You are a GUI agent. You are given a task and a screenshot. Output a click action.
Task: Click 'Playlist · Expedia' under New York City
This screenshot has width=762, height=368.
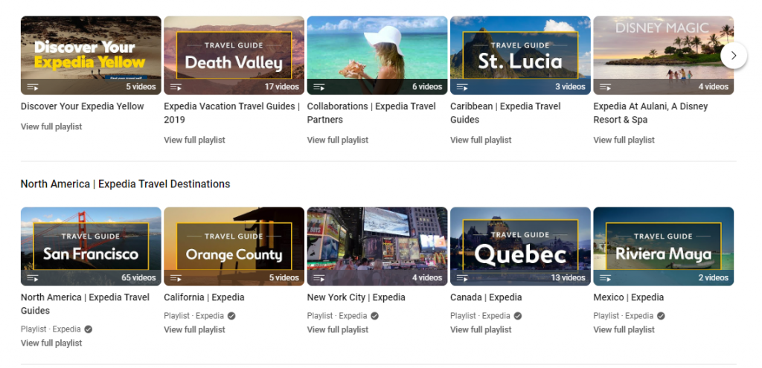pyautogui.click(x=337, y=316)
